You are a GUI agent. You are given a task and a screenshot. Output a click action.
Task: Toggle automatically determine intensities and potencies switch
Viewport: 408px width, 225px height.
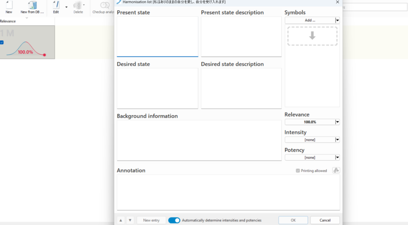click(174, 220)
